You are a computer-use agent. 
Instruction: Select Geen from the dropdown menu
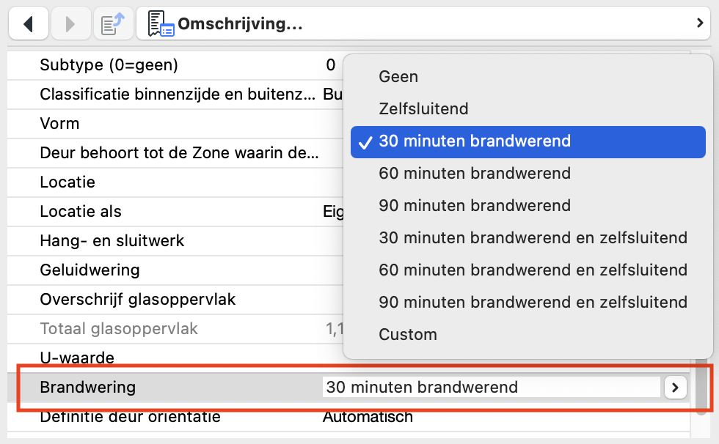coord(398,76)
